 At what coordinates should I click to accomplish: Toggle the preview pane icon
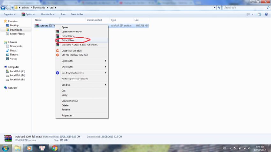point(259,14)
